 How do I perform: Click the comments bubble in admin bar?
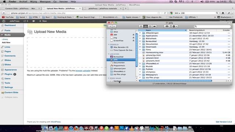pyautogui.click(x=33, y=21)
